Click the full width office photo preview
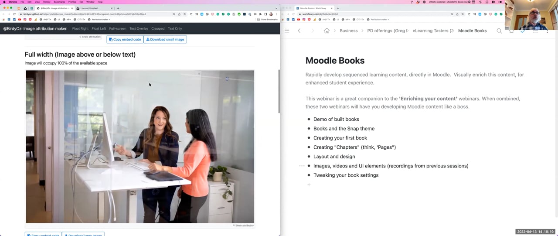 coord(140,147)
